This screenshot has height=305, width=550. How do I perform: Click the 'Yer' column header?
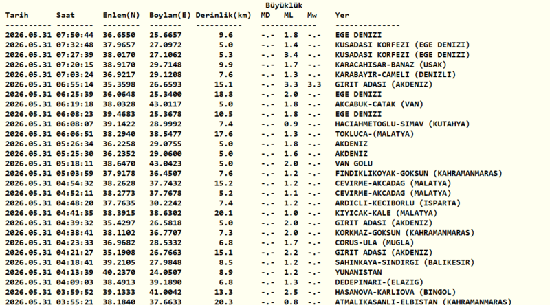tap(342, 15)
